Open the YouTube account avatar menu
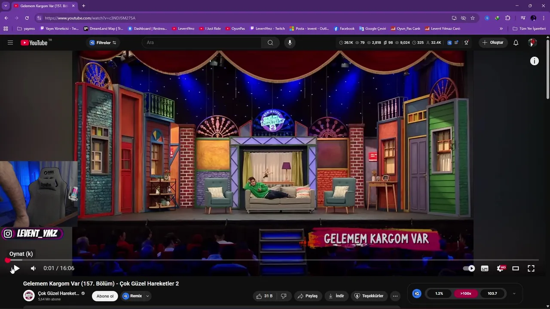Viewport: 550px width, 309px height. tap(532, 42)
